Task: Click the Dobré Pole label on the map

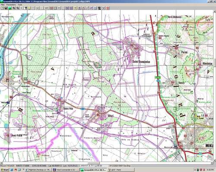Action: [x=68, y=109]
